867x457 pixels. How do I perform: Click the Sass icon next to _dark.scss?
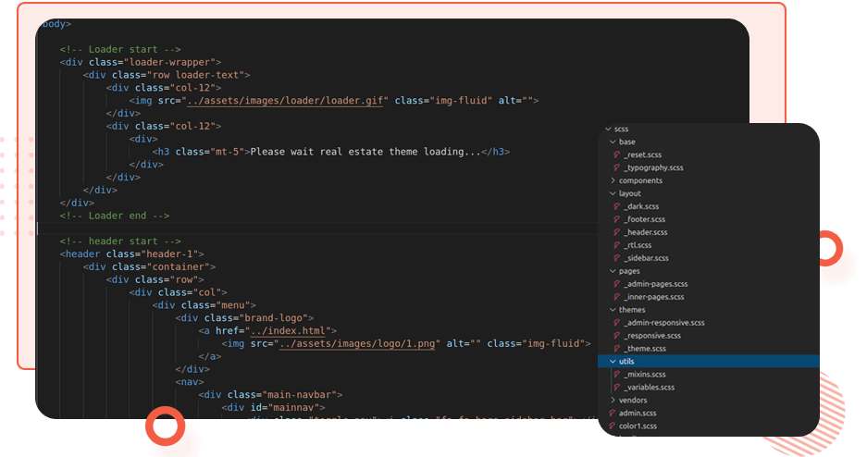coord(617,206)
